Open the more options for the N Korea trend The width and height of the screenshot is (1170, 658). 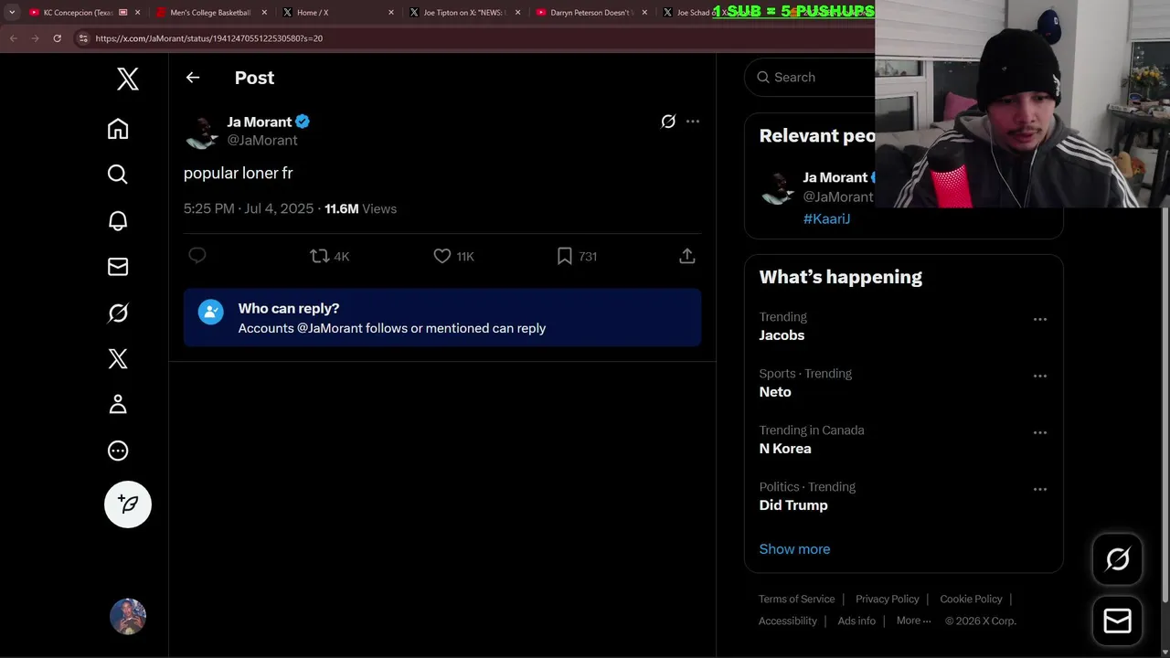[x=1040, y=433]
